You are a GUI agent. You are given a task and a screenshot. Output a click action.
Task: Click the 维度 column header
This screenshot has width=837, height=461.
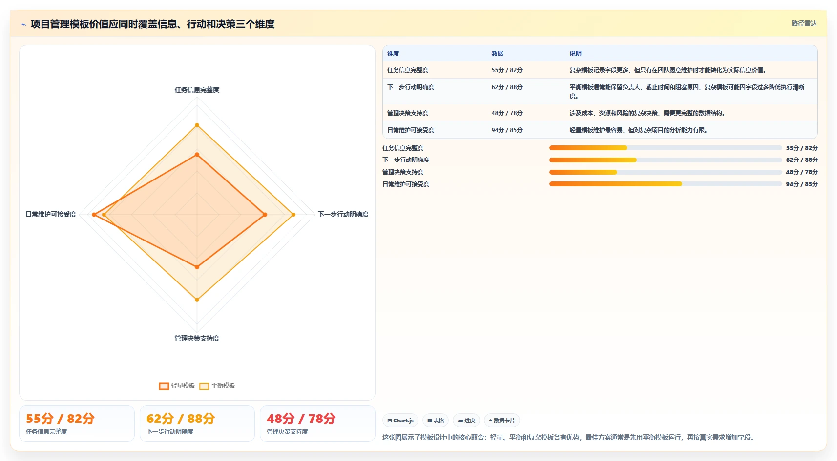coord(393,54)
